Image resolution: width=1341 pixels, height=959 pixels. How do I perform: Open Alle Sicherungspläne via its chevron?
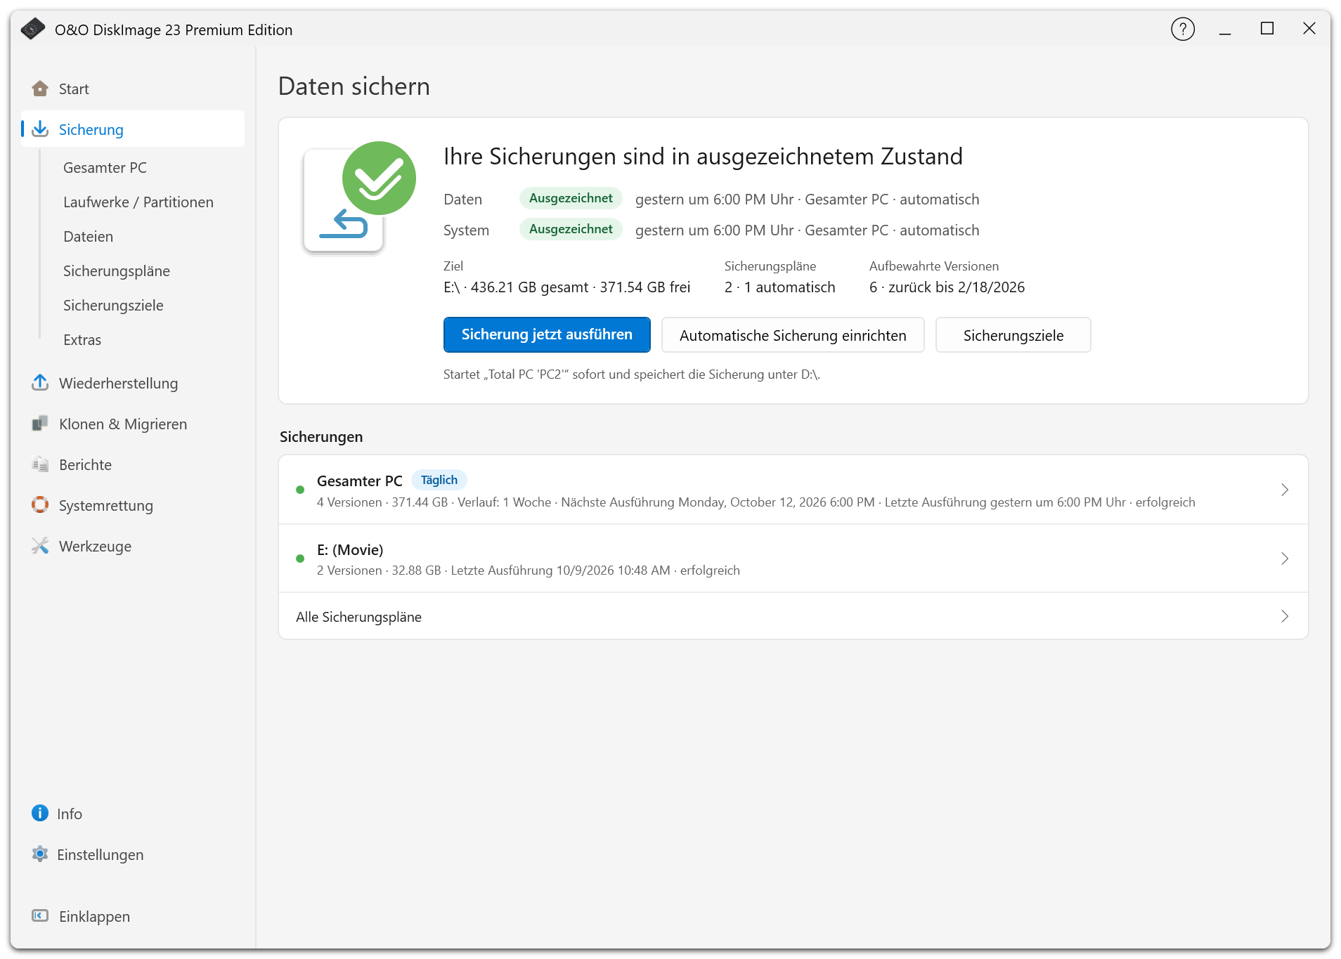(1285, 616)
